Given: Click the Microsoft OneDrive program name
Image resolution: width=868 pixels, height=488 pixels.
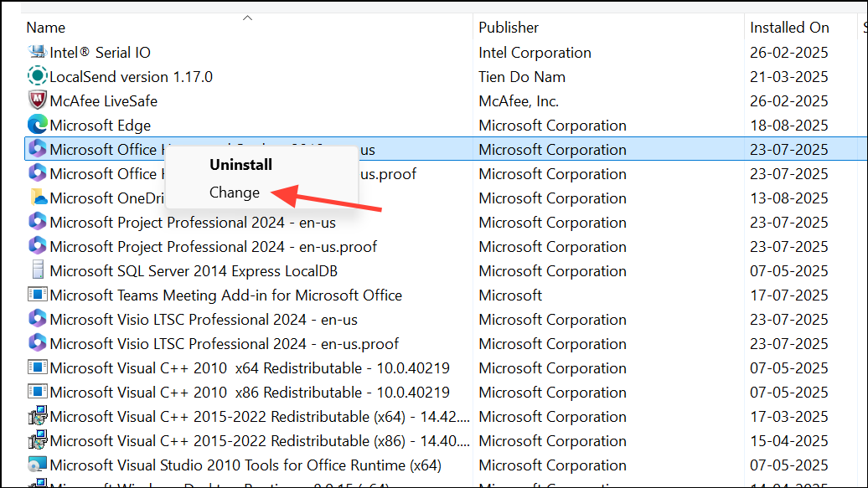Looking at the screenshot, I should coord(107,198).
